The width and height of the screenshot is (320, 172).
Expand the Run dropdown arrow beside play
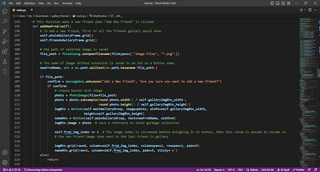(x=305, y=10)
